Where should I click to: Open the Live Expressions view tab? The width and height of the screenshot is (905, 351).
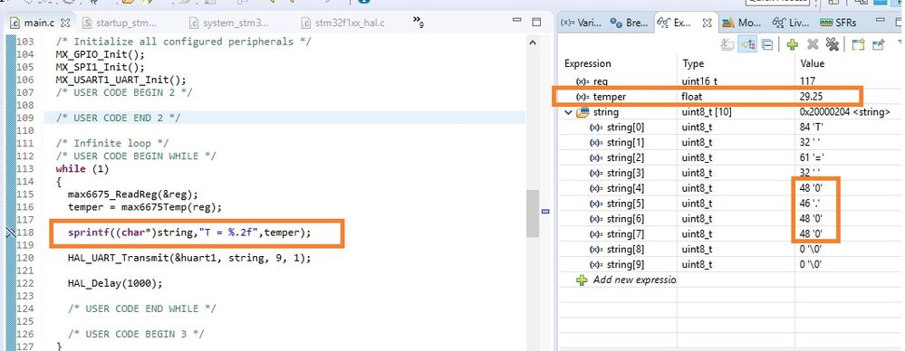(x=791, y=23)
